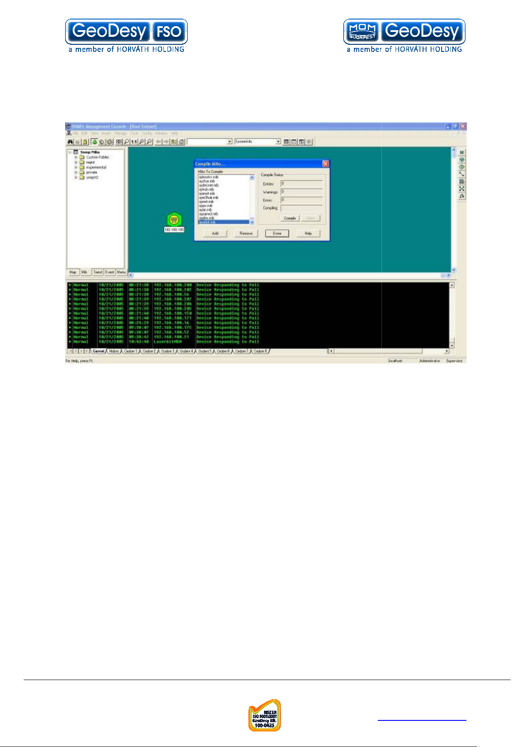
Task: Switch to the Map tab
Action: point(73,272)
